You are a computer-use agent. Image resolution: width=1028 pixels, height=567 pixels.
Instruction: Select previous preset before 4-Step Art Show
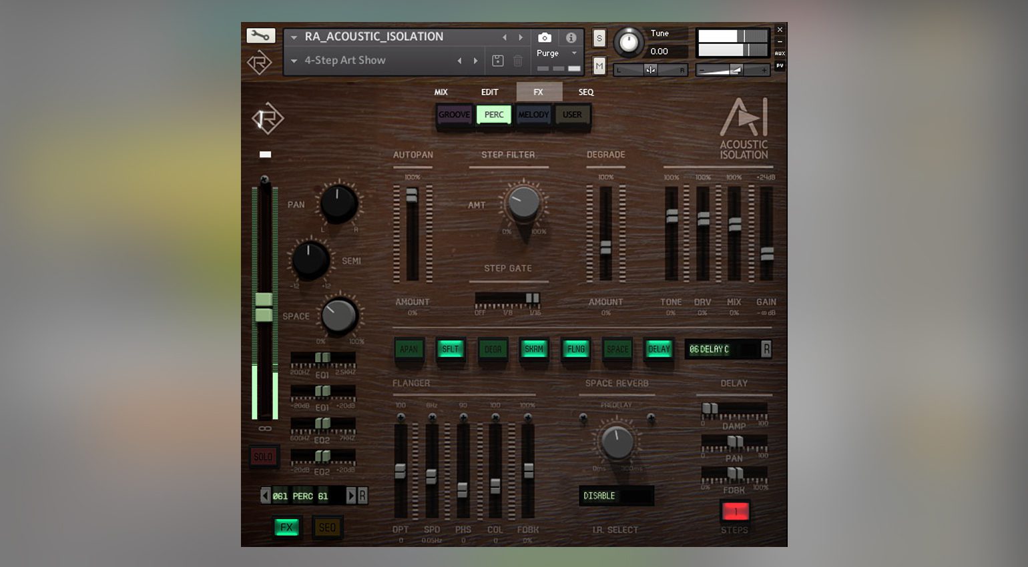click(459, 61)
